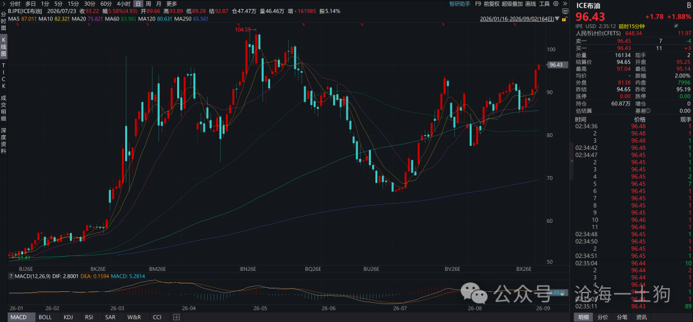This screenshot has height=322, width=693.
Task: Select the 4小时 period
Action: click(x=123, y=4)
